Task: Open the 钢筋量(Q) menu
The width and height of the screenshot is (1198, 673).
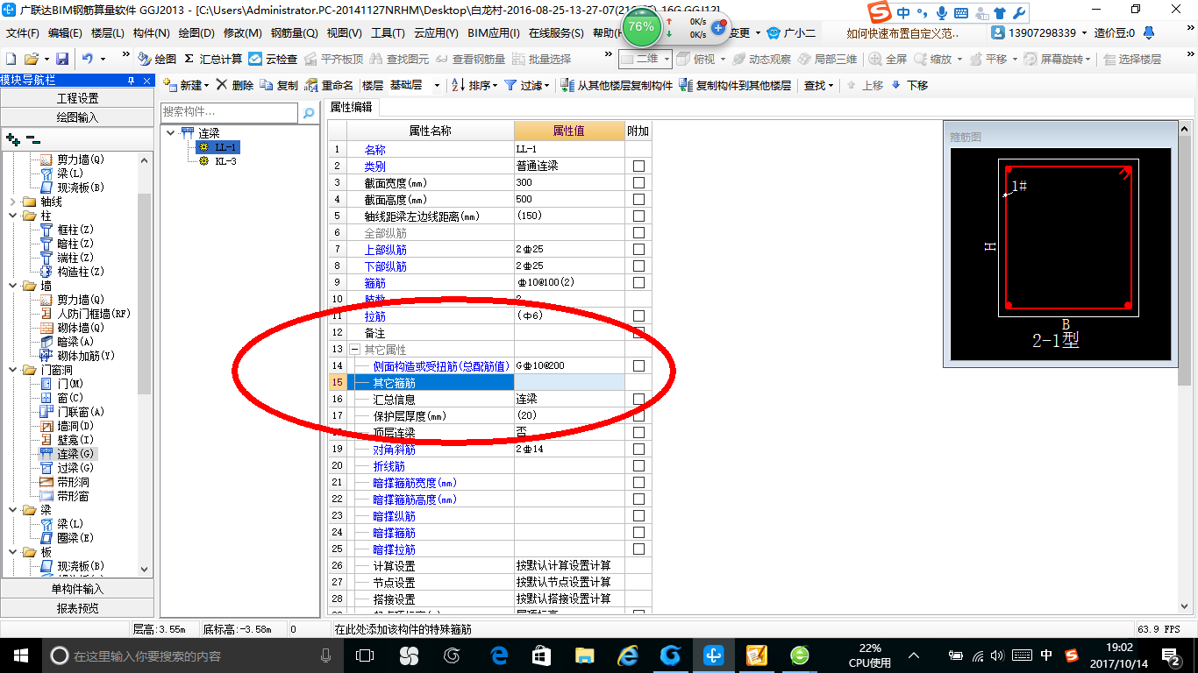Action: coord(294,32)
